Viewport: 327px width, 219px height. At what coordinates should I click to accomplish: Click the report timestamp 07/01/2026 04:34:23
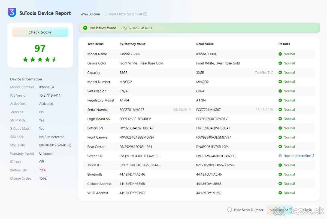pyautogui.click(x=137, y=28)
